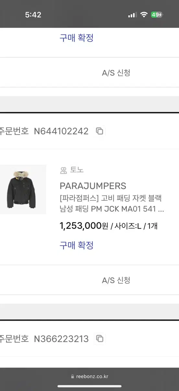
Task: Tap the battery indicator in status bar
Action: [x=157, y=15]
